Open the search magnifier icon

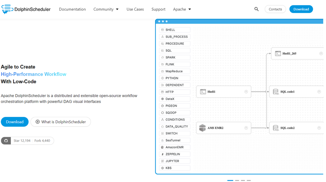coord(256,9)
